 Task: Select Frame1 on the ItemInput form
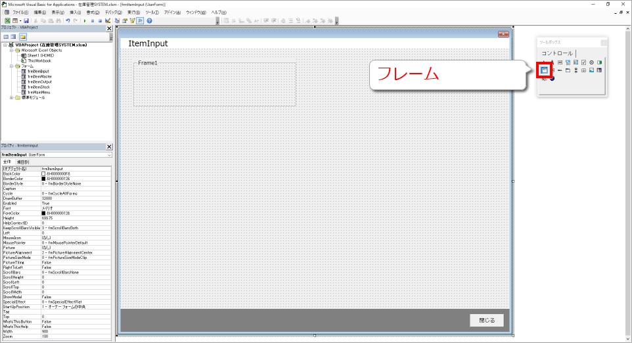click(x=214, y=84)
